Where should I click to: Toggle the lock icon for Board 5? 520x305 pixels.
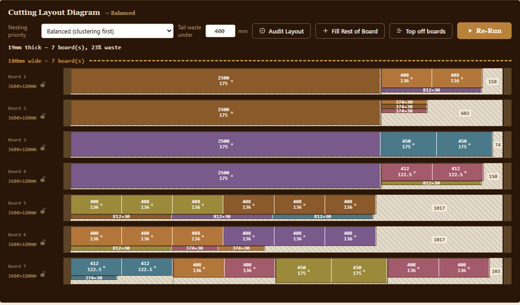click(x=43, y=211)
